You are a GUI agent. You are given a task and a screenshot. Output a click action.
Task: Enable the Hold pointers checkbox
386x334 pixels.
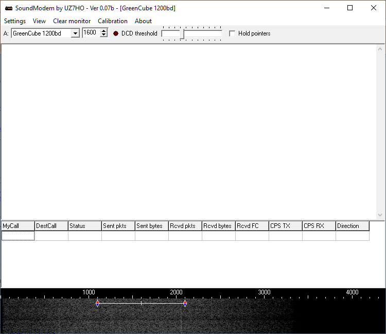coord(232,33)
